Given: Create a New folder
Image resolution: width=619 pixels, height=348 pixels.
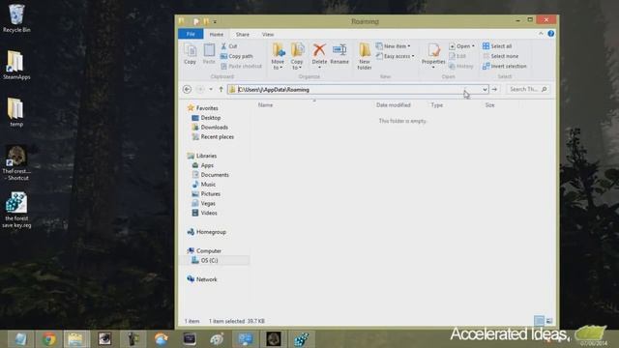Looking at the screenshot, I should click(365, 56).
